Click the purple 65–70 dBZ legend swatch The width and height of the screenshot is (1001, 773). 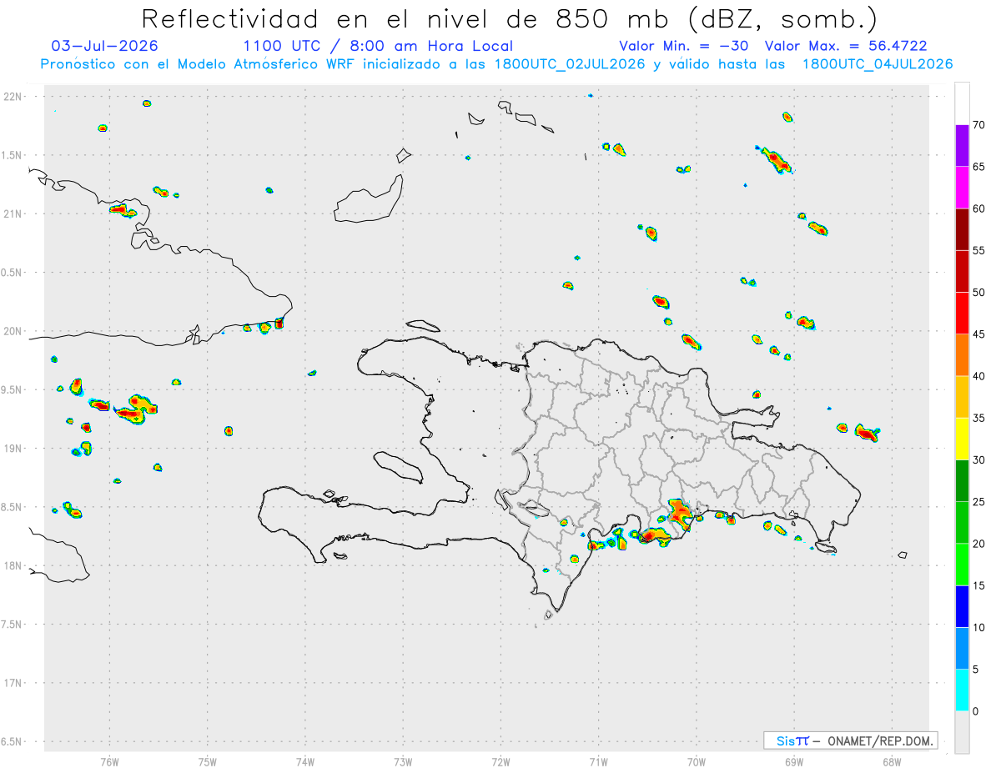[x=962, y=146]
